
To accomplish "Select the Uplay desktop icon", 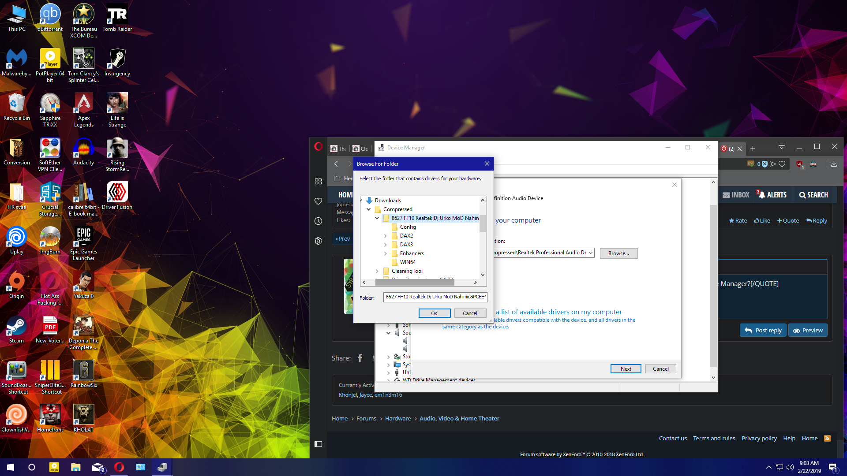I will click(x=17, y=240).
